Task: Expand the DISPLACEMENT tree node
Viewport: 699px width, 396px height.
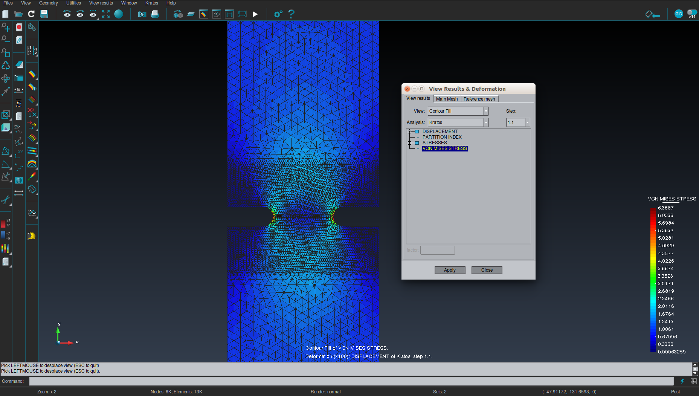Action: (410, 131)
